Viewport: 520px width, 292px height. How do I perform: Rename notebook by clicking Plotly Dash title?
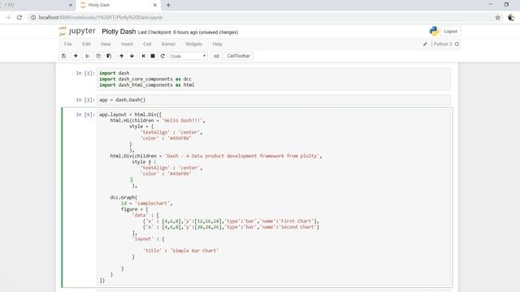119,32
